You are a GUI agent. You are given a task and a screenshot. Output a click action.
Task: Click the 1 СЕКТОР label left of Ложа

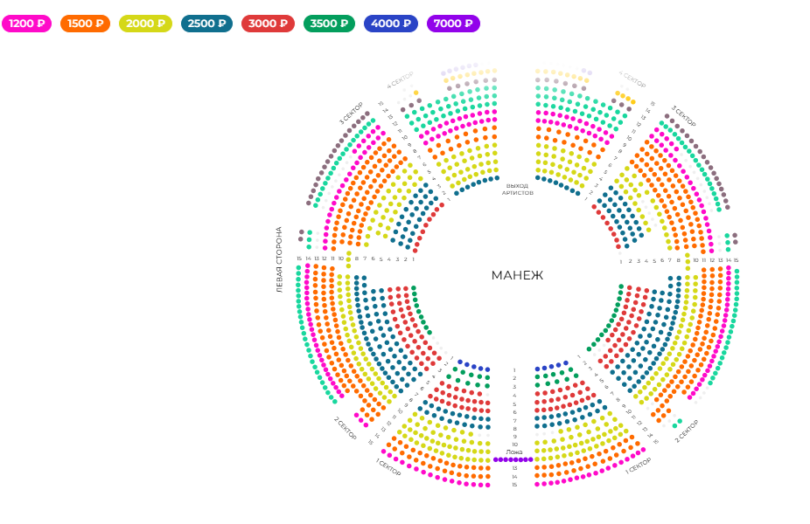388,466
